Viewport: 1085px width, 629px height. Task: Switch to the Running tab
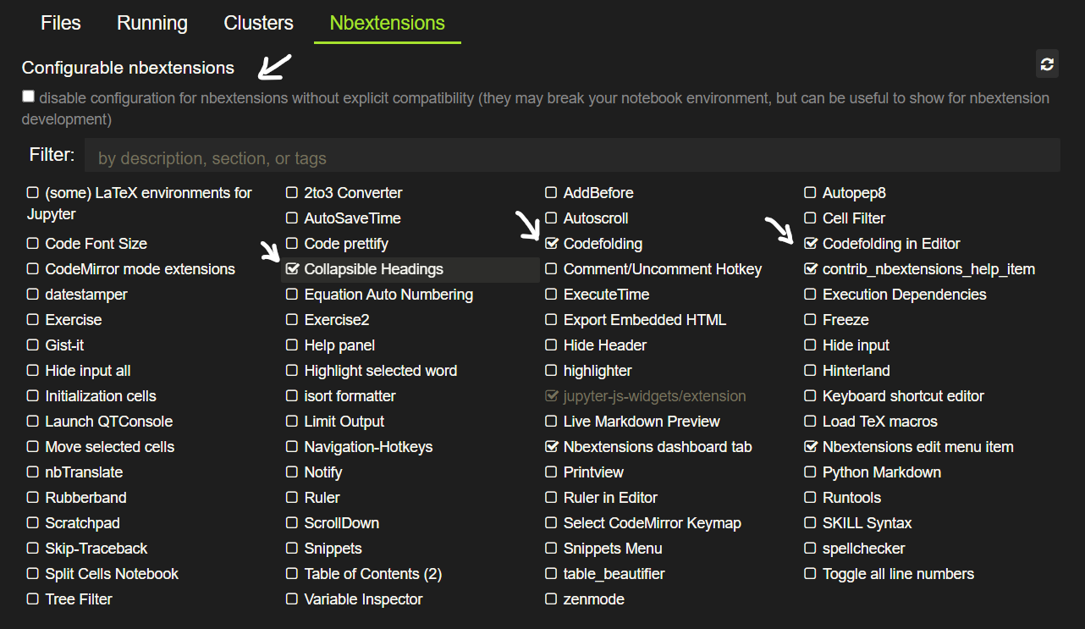pos(152,23)
